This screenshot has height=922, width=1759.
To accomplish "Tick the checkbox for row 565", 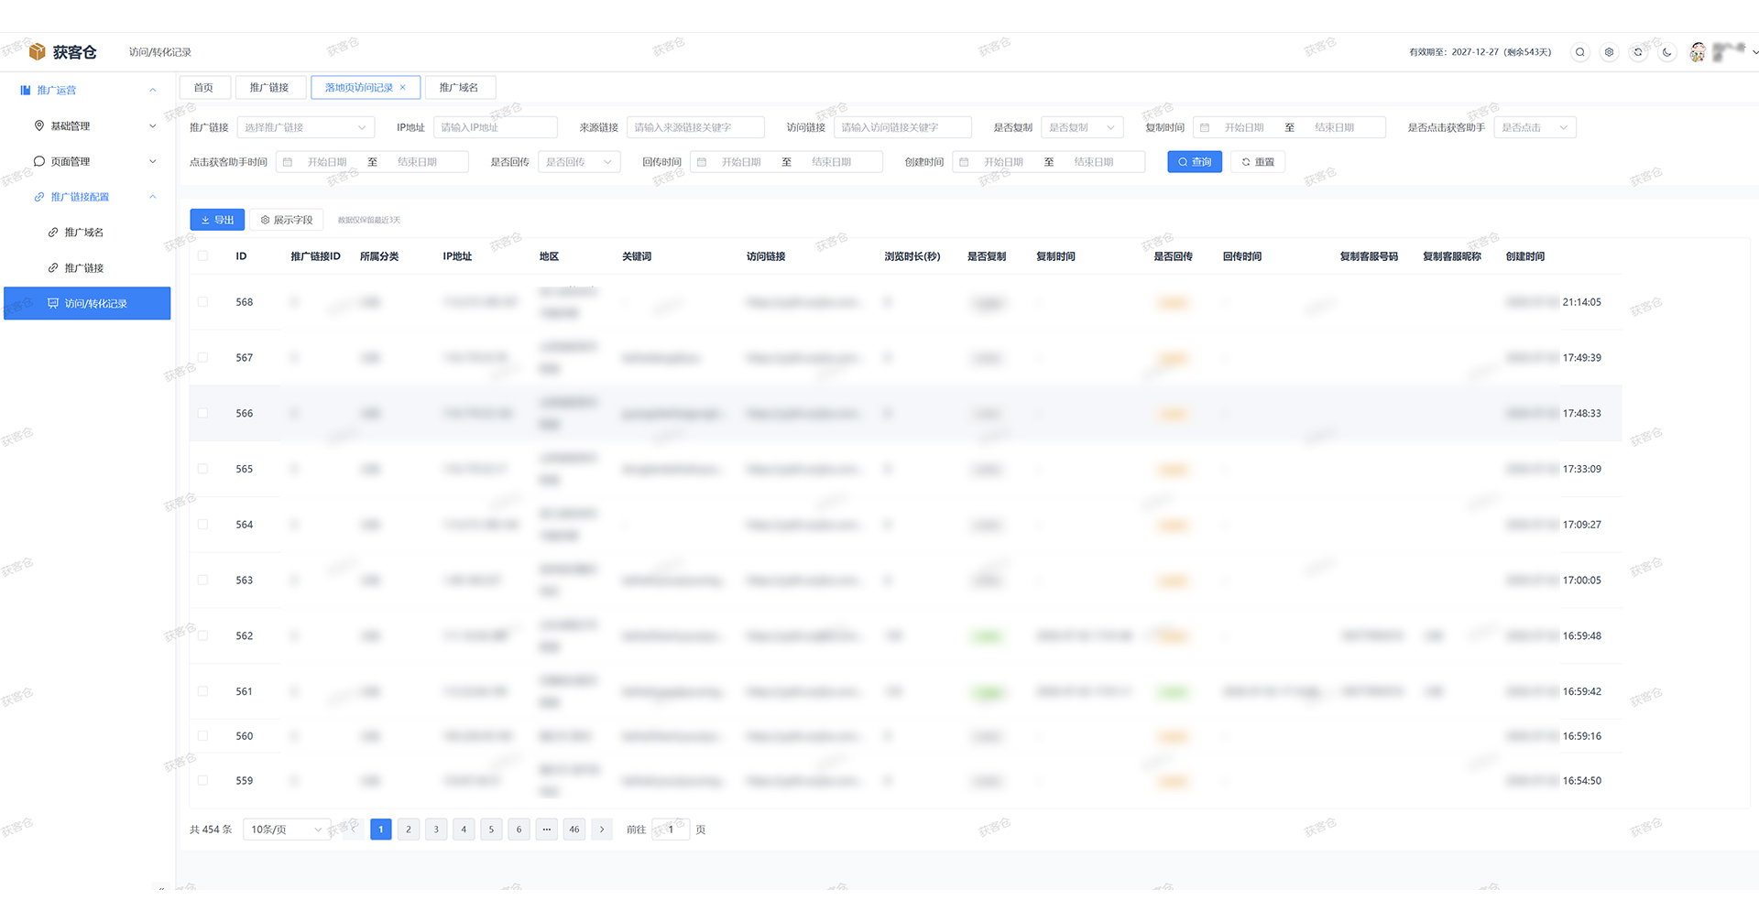I will (x=202, y=469).
